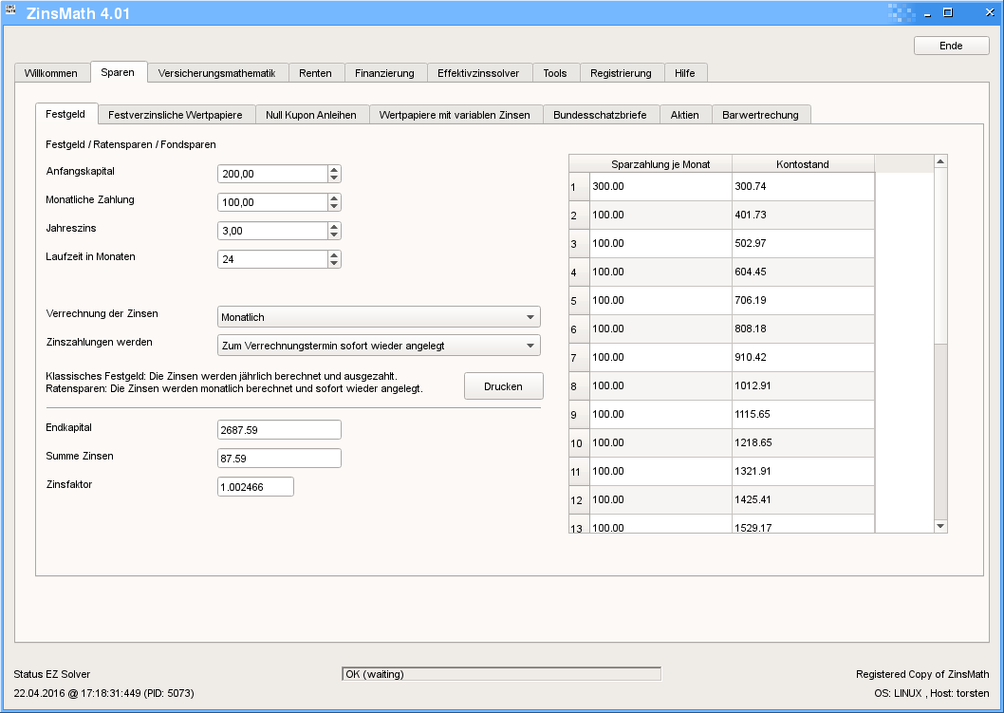Open the Effektivzinssolver tab
This screenshot has width=1004, height=713.
click(x=478, y=73)
